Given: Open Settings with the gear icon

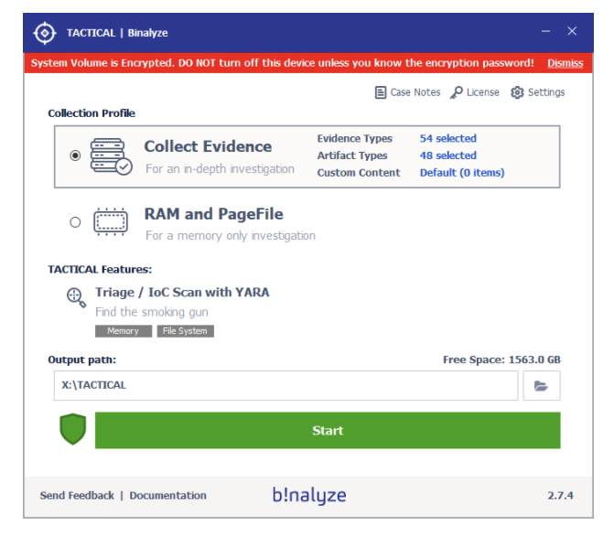Looking at the screenshot, I should (x=537, y=92).
